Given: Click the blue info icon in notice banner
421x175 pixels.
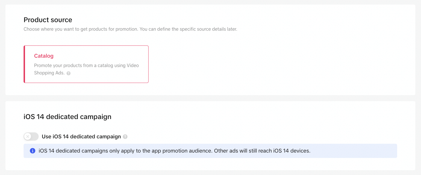Looking at the screenshot, I should click(33, 151).
